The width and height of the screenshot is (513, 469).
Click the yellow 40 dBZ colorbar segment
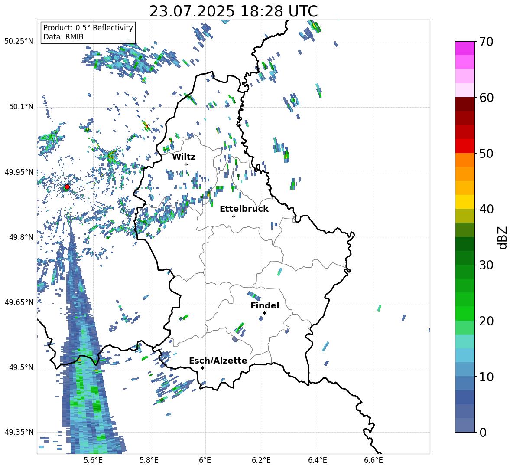[x=464, y=202]
